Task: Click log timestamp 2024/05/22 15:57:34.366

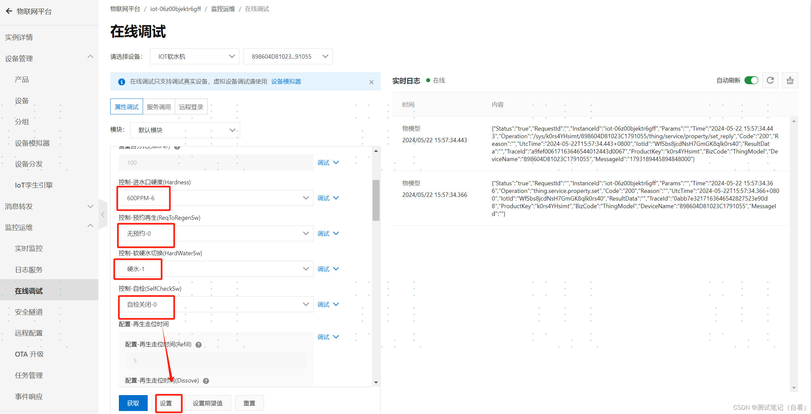Action: (x=434, y=195)
